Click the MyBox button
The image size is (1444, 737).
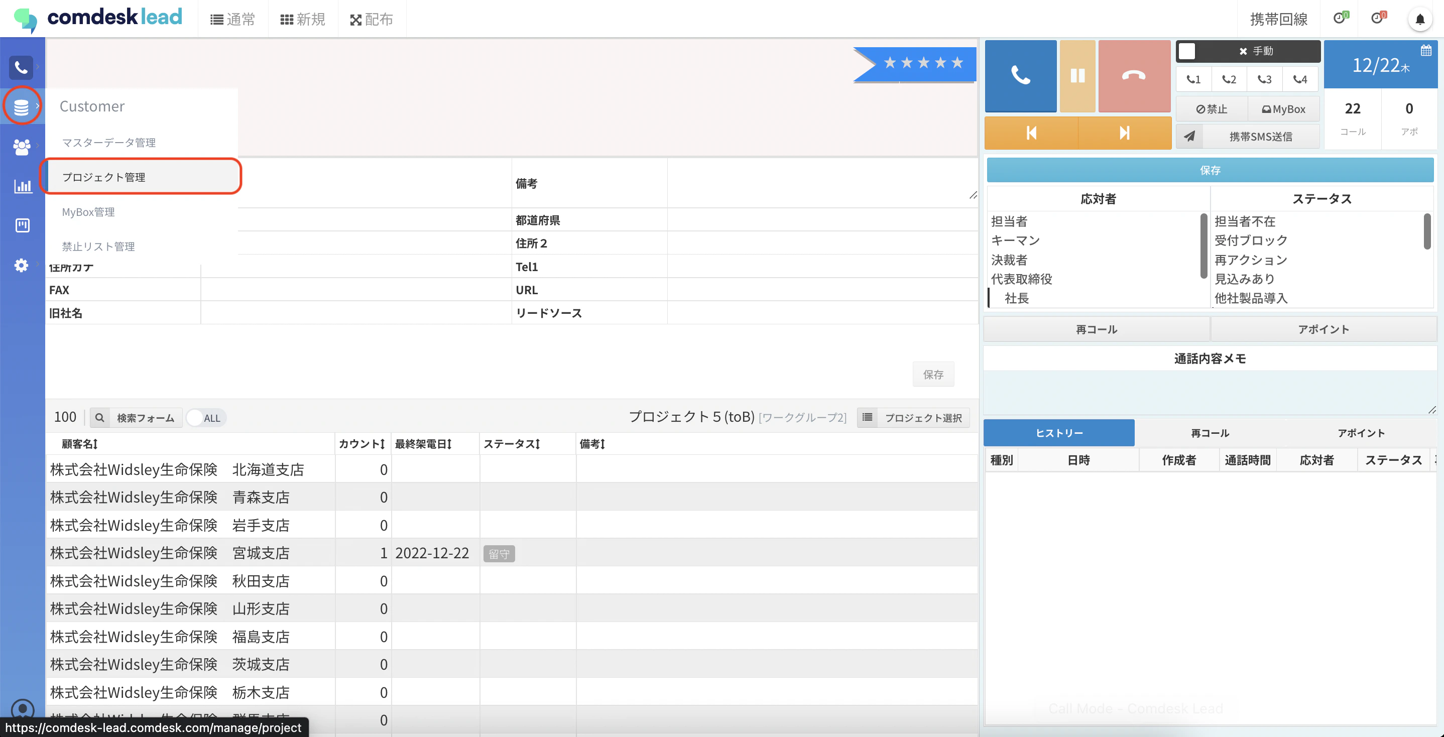1284,109
